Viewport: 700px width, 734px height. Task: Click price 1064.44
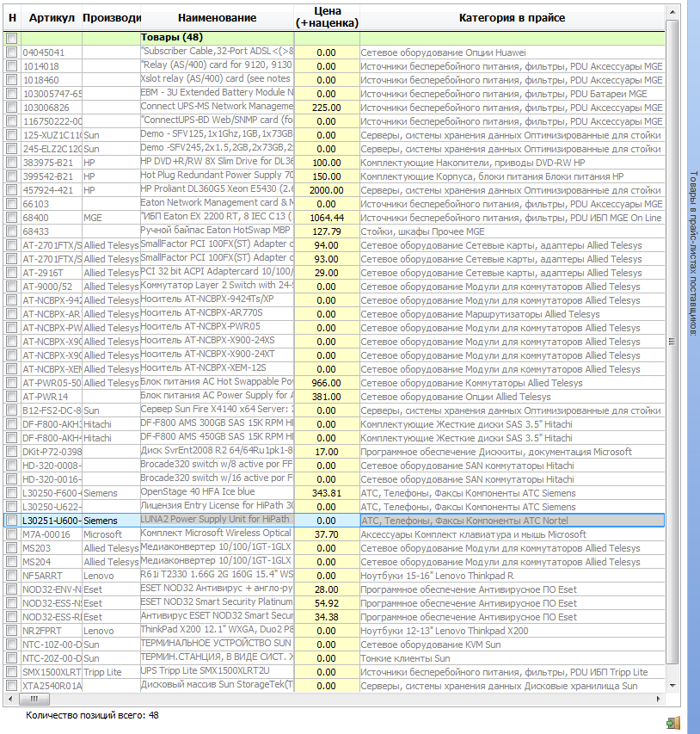tap(327, 218)
